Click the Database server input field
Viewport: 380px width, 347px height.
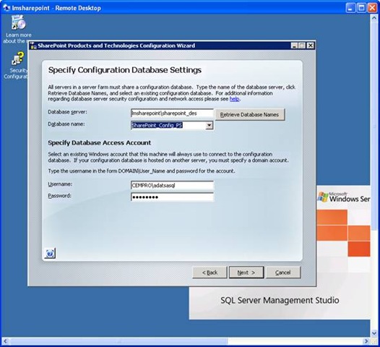[x=172, y=113]
